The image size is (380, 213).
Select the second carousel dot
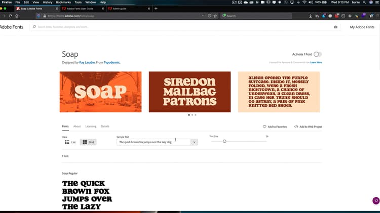coord(192,115)
